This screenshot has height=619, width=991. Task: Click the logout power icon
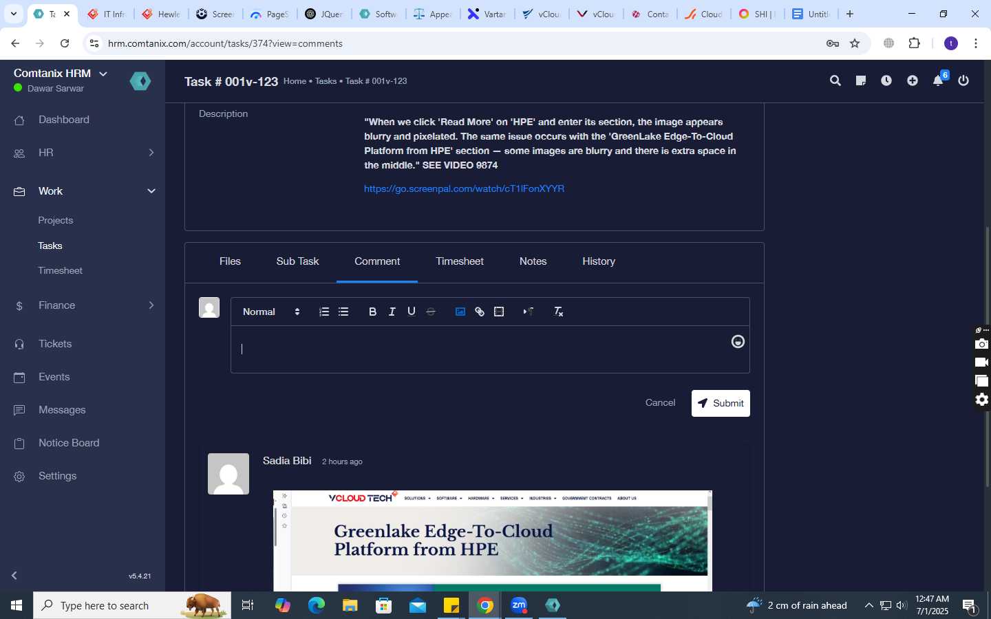tap(963, 81)
